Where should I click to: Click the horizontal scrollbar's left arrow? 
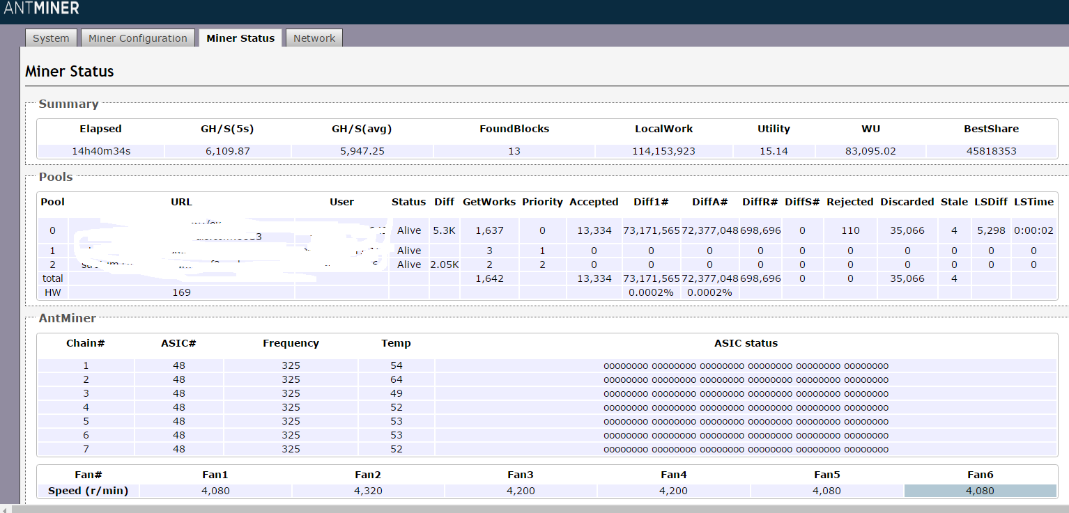pyautogui.click(x=6, y=509)
